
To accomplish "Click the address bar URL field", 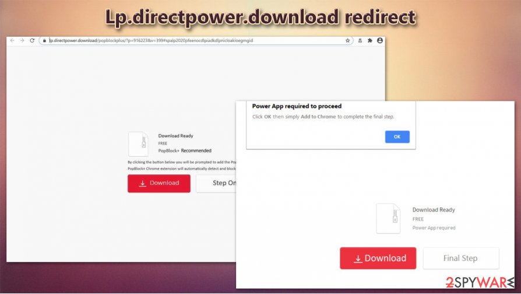I will [x=196, y=41].
